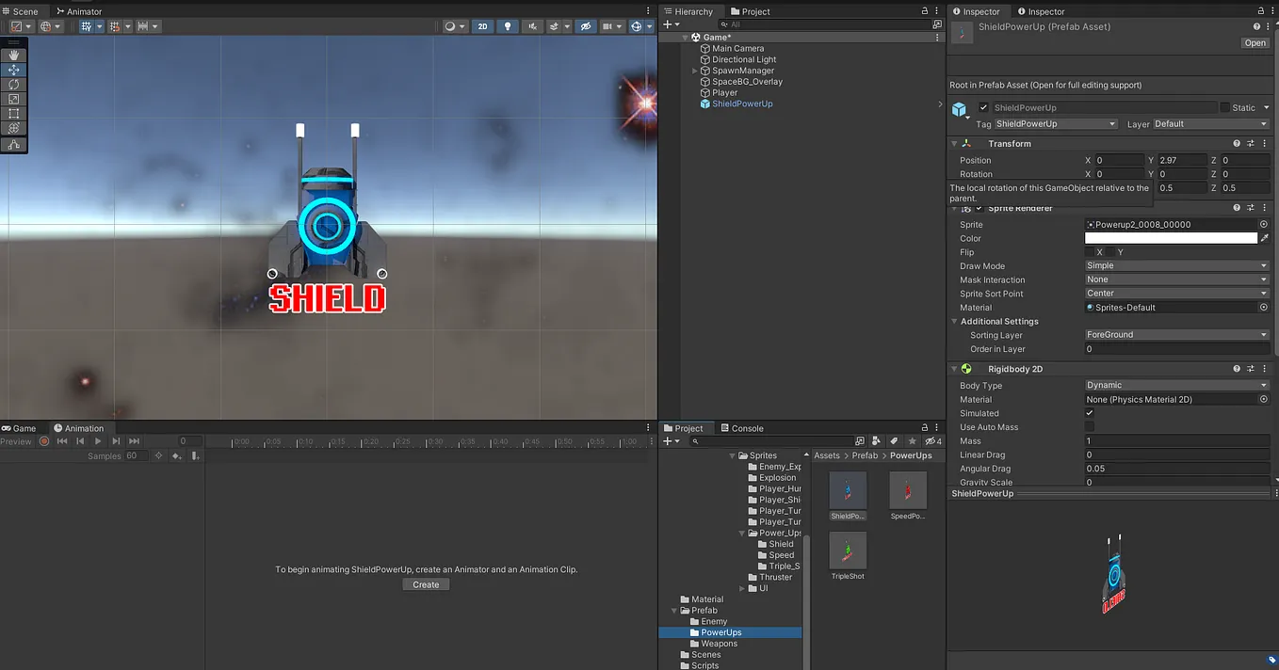Toggle the Simulated checkbox in Rigidbody 2D
The width and height of the screenshot is (1279, 670).
click(x=1090, y=413)
